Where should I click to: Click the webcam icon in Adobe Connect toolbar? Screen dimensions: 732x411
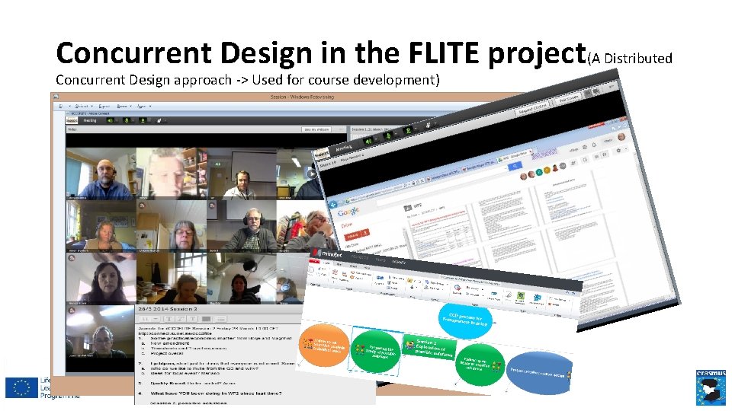coord(143,120)
